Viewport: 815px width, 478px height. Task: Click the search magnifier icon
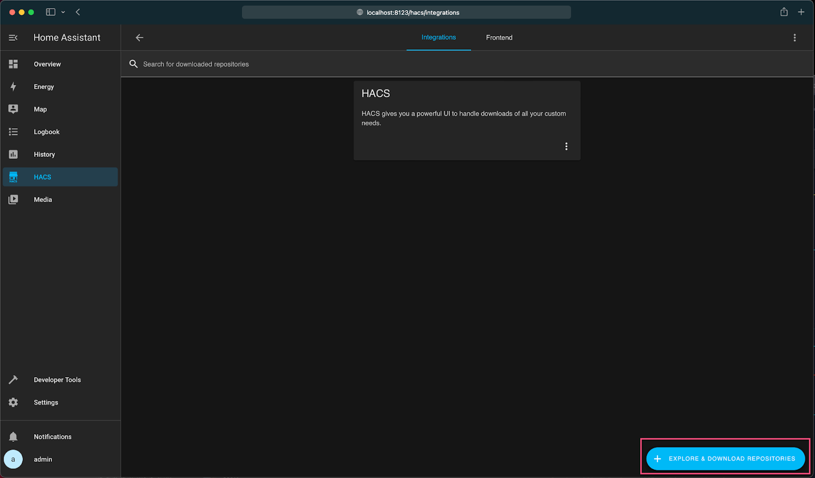[x=133, y=64]
